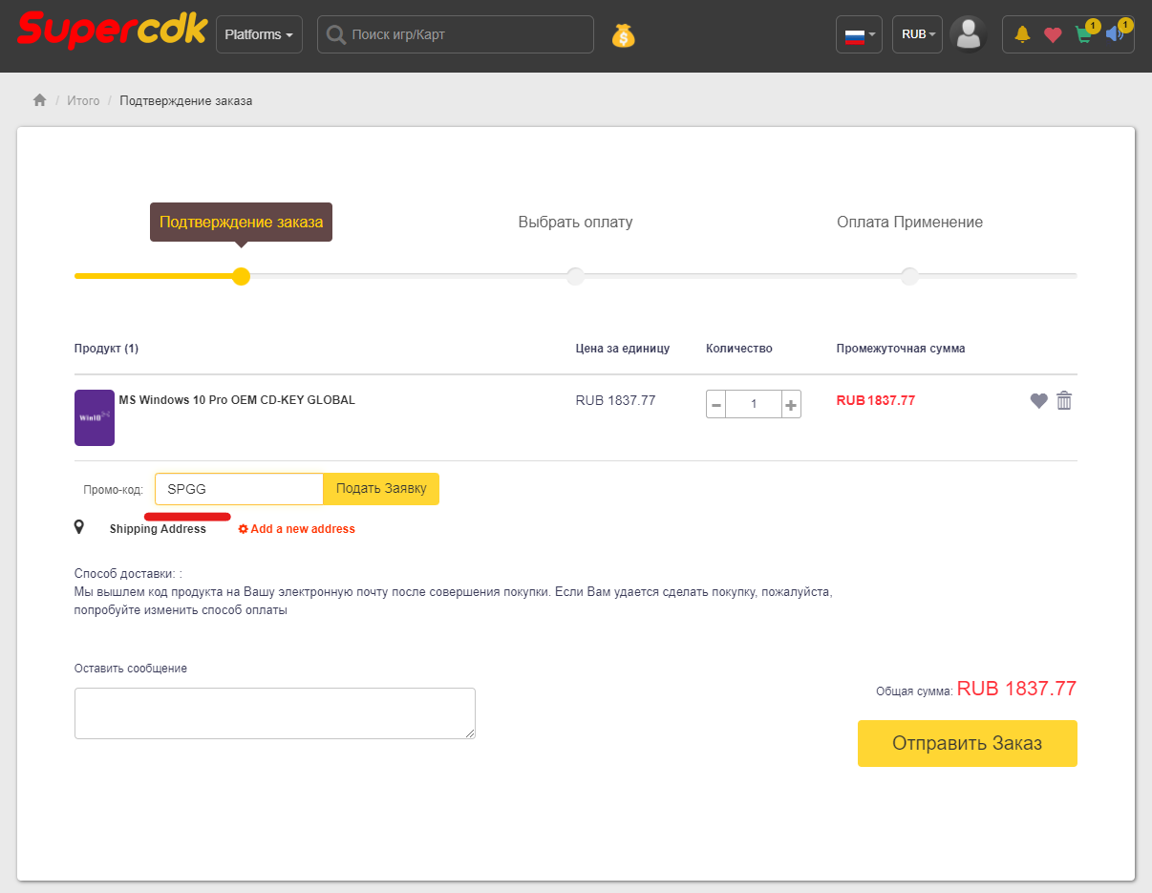Focus the Оставить сообщение textarea

pyautogui.click(x=275, y=713)
